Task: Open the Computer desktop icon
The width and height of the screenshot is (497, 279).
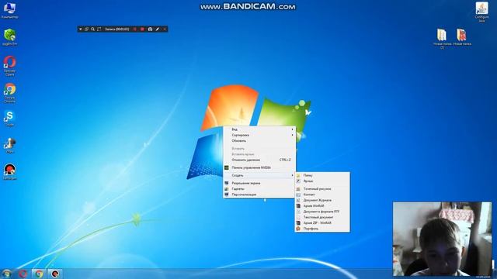Action: tap(9, 10)
